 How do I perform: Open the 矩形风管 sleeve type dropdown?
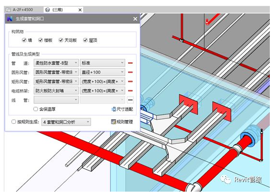pyautogui.click(x=56, y=81)
